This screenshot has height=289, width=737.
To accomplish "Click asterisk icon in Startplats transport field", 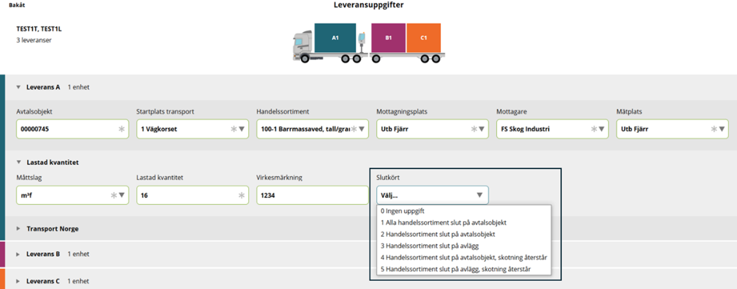I will click(234, 129).
